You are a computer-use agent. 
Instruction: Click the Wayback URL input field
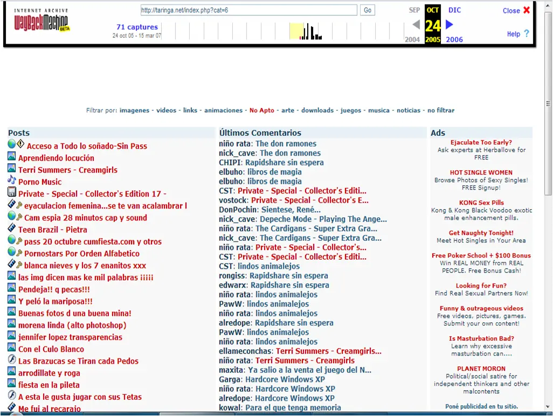(x=248, y=10)
